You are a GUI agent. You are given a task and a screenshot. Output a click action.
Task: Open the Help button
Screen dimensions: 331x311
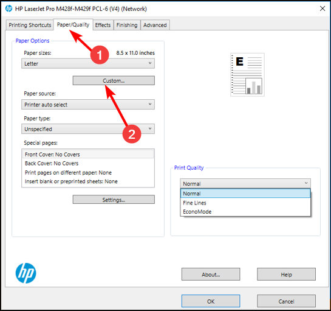click(286, 274)
